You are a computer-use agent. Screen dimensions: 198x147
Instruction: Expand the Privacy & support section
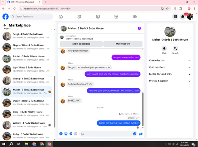click(170, 81)
